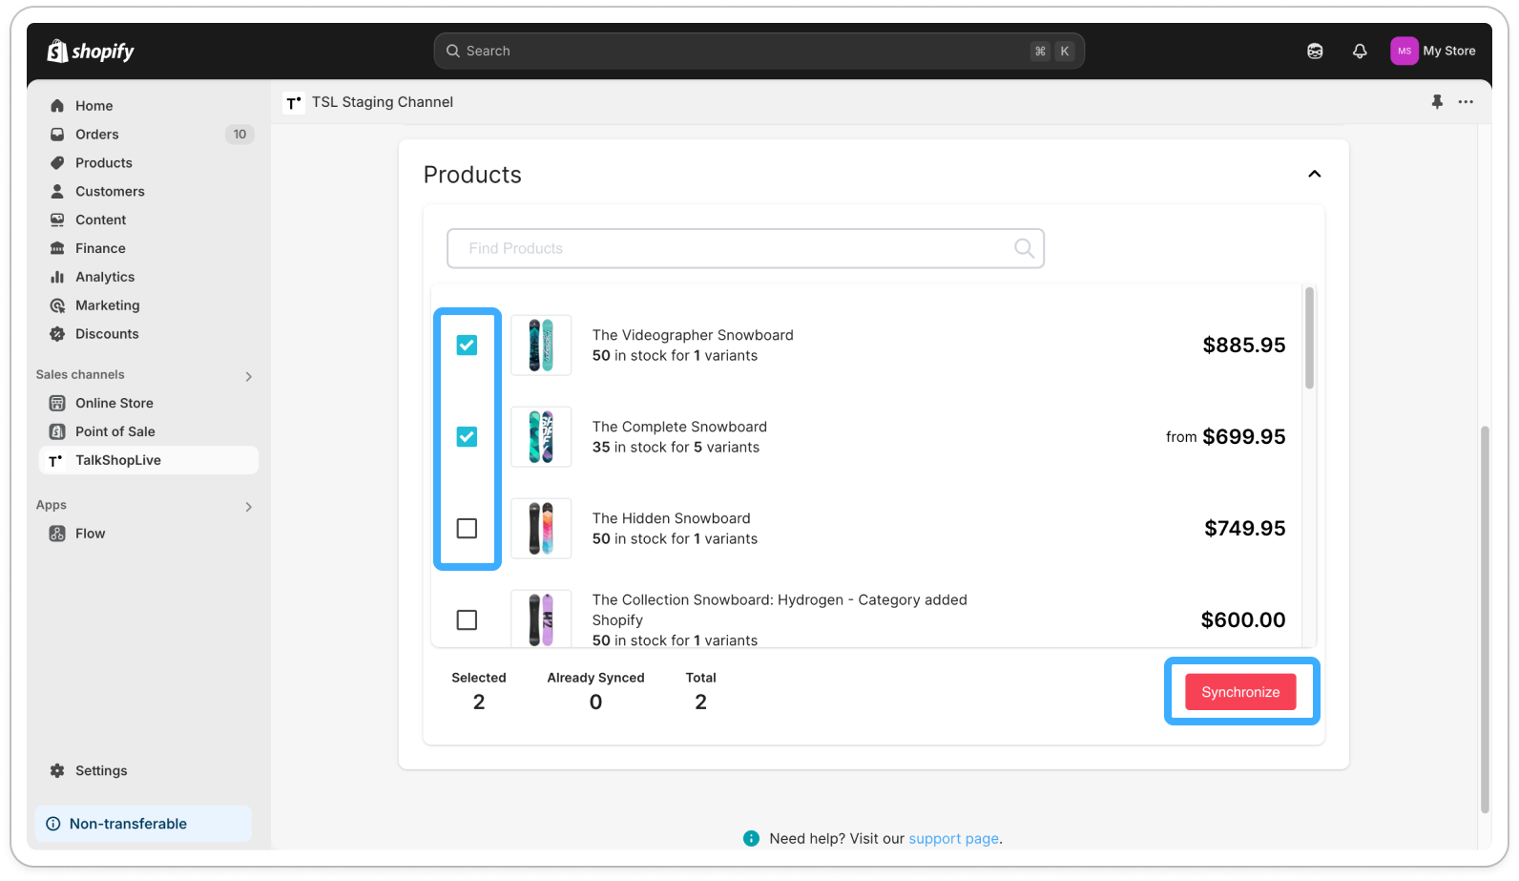Click the $749.95 price

pyautogui.click(x=1245, y=528)
